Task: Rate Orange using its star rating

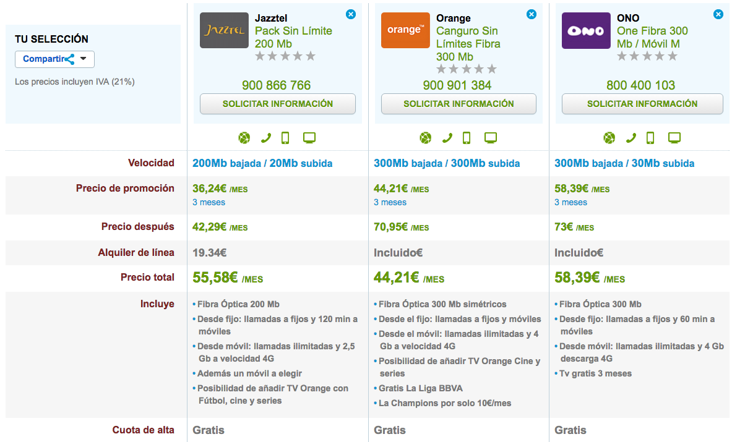Action: [467, 69]
